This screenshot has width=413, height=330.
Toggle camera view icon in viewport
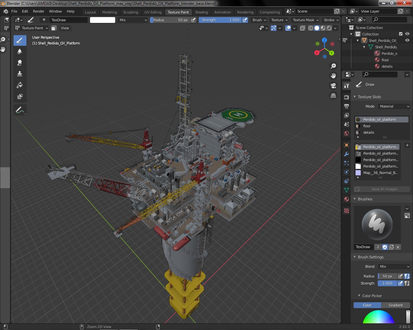[333, 86]
